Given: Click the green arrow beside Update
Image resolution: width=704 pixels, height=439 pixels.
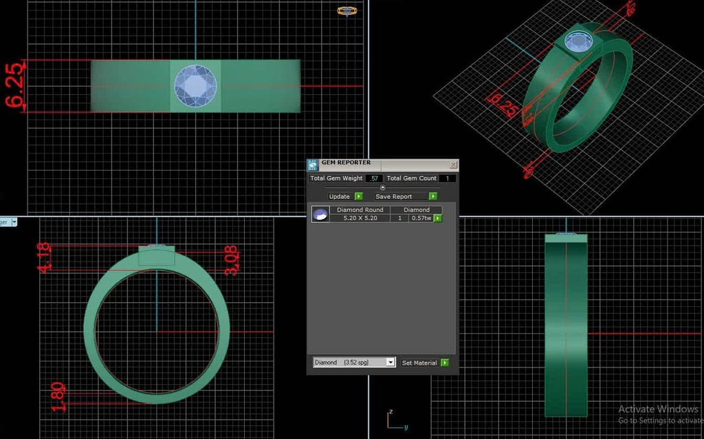Looking at the screenshot, I should 359,196.
